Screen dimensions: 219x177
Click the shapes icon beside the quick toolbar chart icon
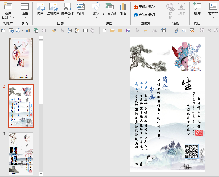pos(18,30)
